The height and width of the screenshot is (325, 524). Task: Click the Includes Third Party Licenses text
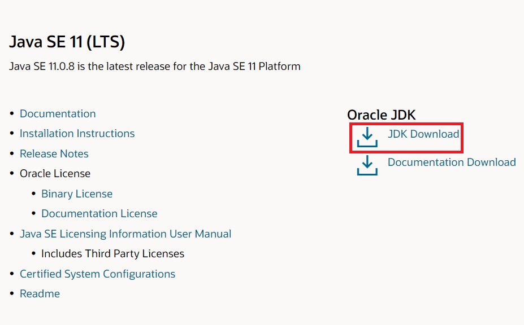coord(112,253)
